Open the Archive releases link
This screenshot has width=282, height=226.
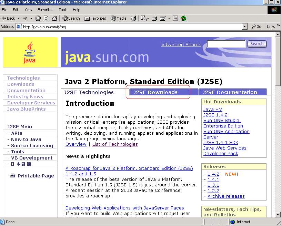(226, 196)
